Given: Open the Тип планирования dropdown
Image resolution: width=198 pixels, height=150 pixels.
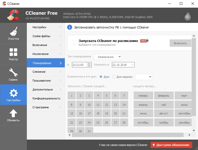Looking at the screenshot, I should (x=108, y=57).
